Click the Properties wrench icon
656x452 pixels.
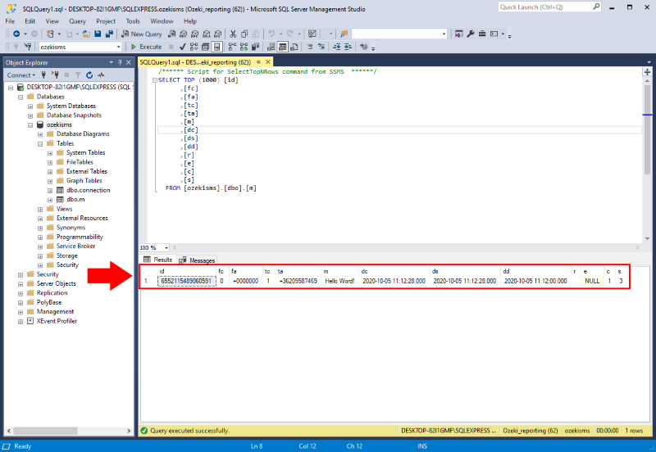click(471, 34)
